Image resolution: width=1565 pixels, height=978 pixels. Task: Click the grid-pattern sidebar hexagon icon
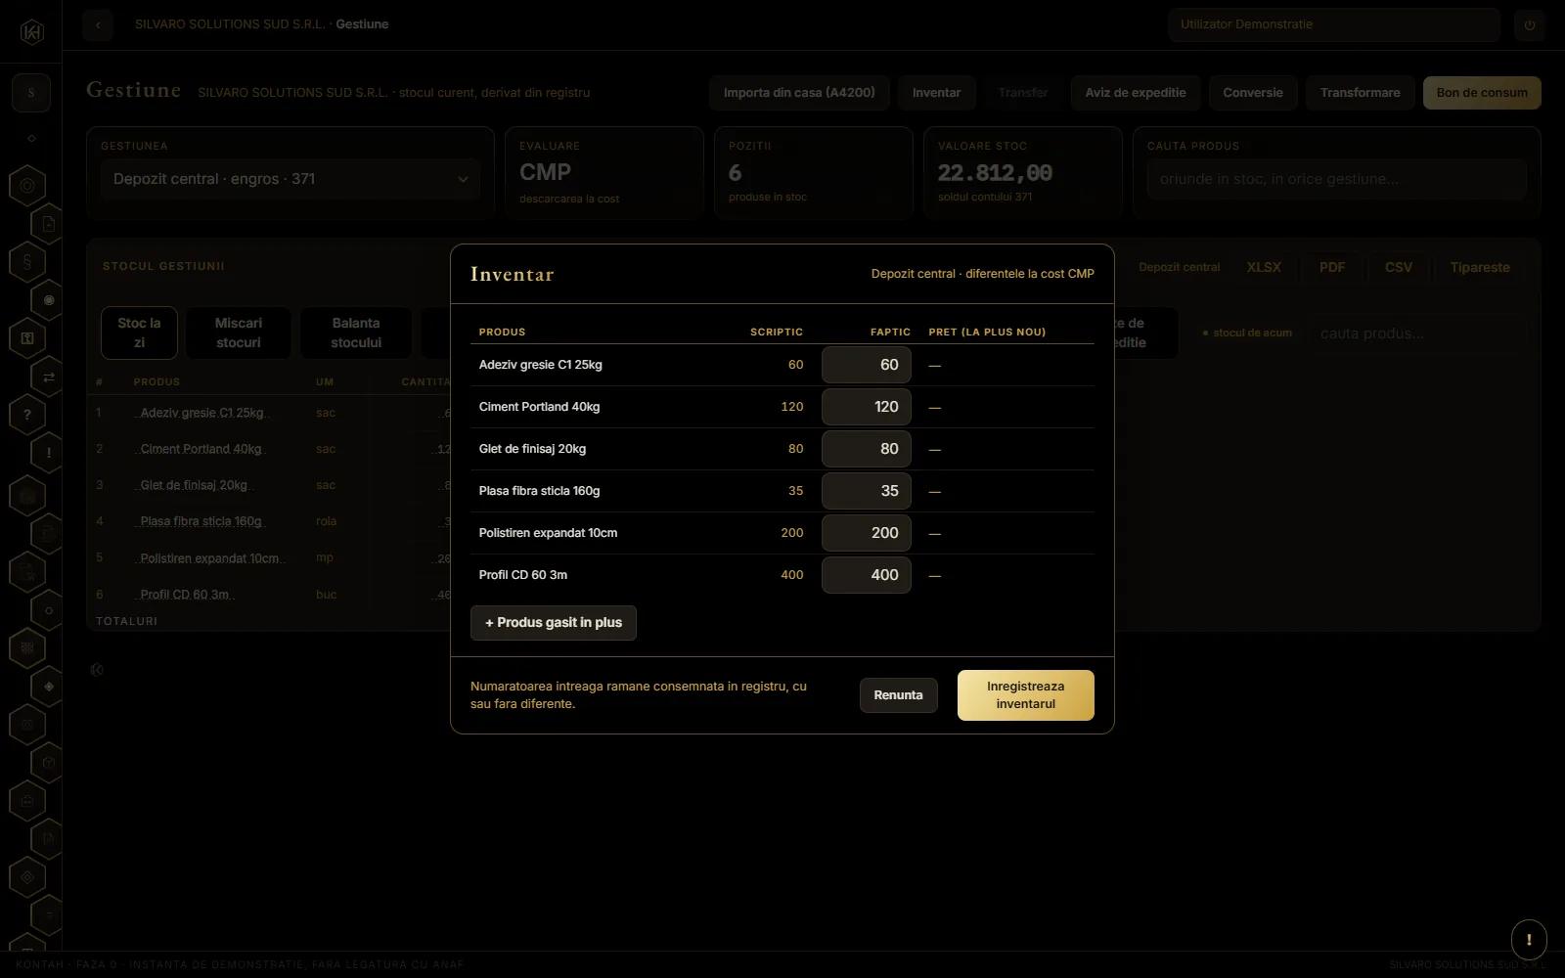(27, 647)
